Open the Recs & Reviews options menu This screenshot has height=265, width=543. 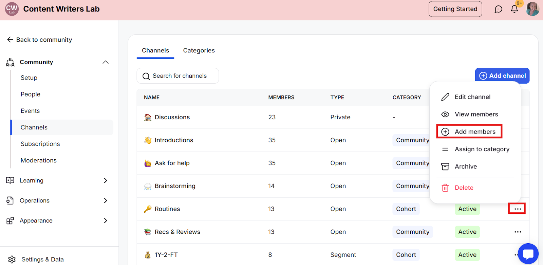pyautogui.click(x=518, y=232)
